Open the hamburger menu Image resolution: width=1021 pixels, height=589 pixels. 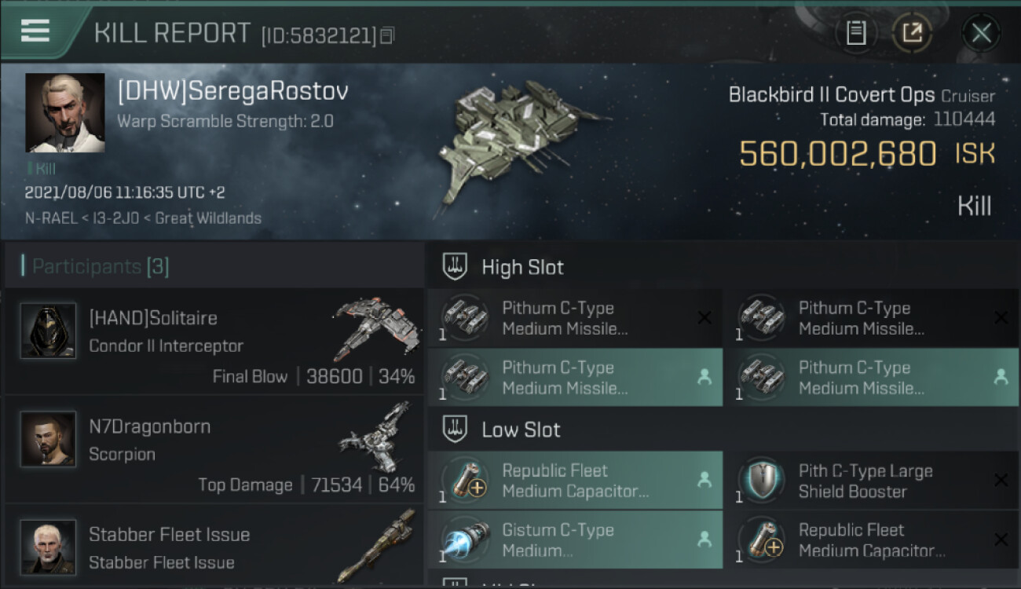click(x=35, y=31)
